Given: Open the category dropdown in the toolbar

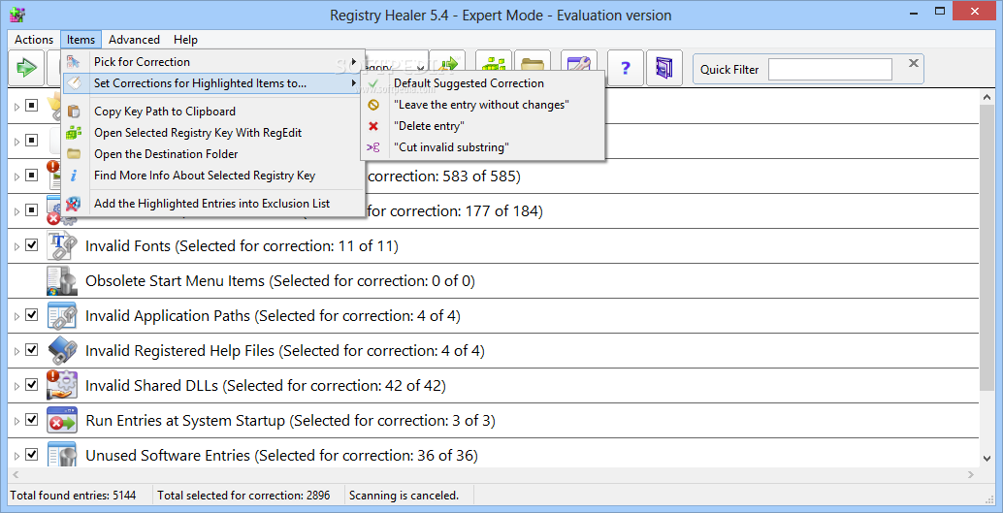Looking at the screenshot, I should (x=420, y=67).
